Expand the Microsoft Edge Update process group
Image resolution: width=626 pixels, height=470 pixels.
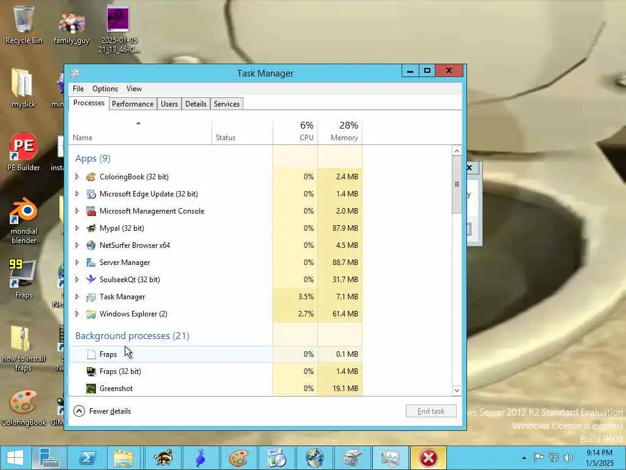pyautogui.click(x=77, y=194)
